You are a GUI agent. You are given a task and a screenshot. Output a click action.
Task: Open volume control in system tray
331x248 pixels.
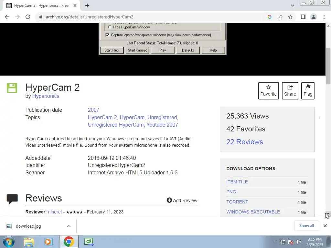tap(298, 242)
